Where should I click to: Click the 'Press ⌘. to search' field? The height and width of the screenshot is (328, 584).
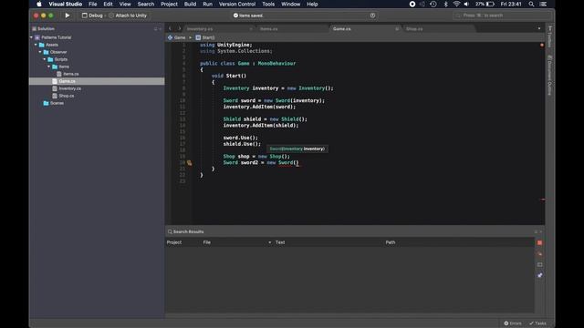tap(503, 15)
